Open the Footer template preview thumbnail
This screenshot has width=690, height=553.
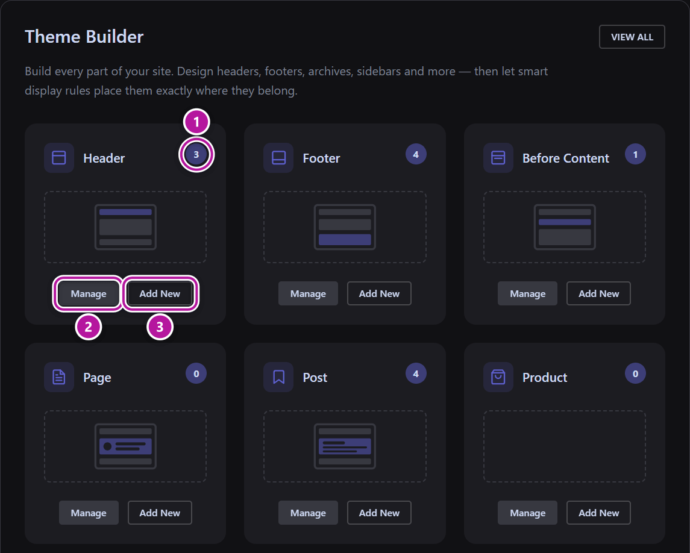coord(345,227)
